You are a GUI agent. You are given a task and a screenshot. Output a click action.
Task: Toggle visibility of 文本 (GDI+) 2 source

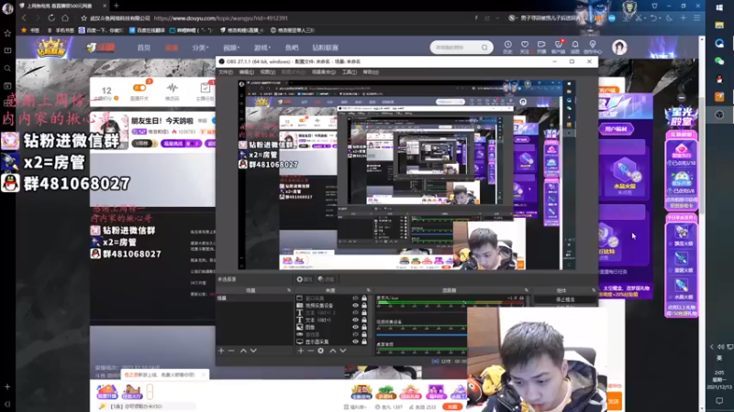pyautogui.click(x=355, y=312)
